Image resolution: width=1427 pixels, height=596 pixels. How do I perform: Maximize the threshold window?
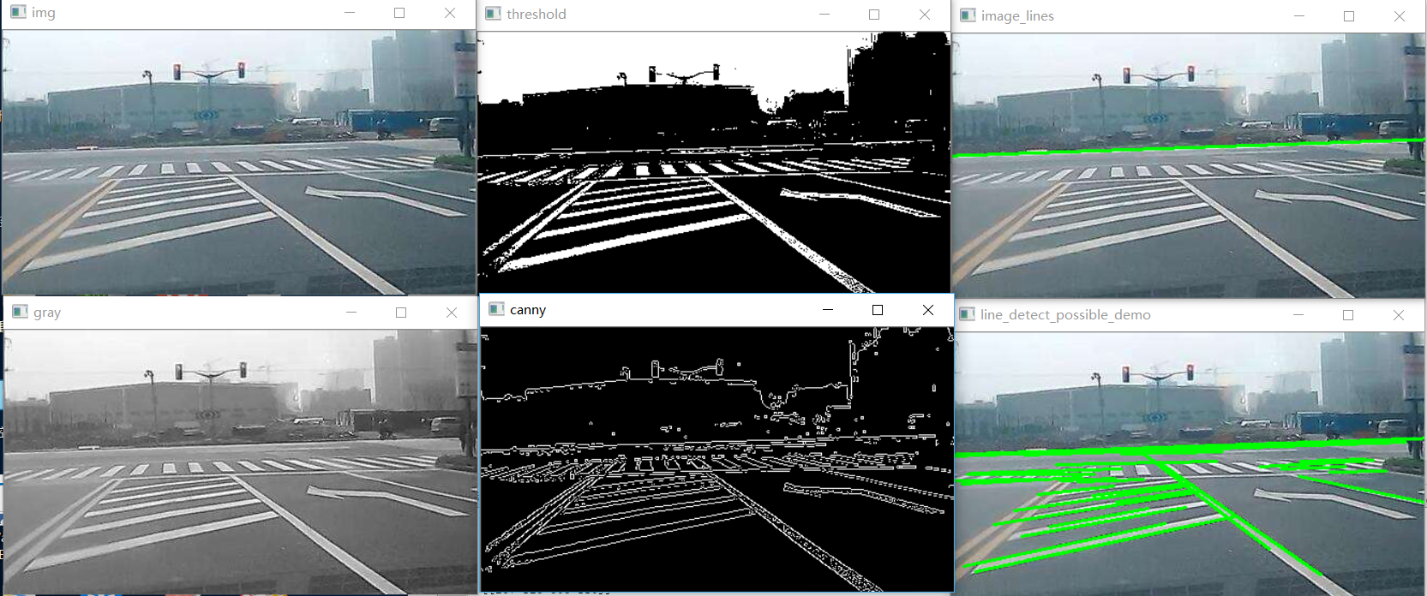(x=874, y=14)
